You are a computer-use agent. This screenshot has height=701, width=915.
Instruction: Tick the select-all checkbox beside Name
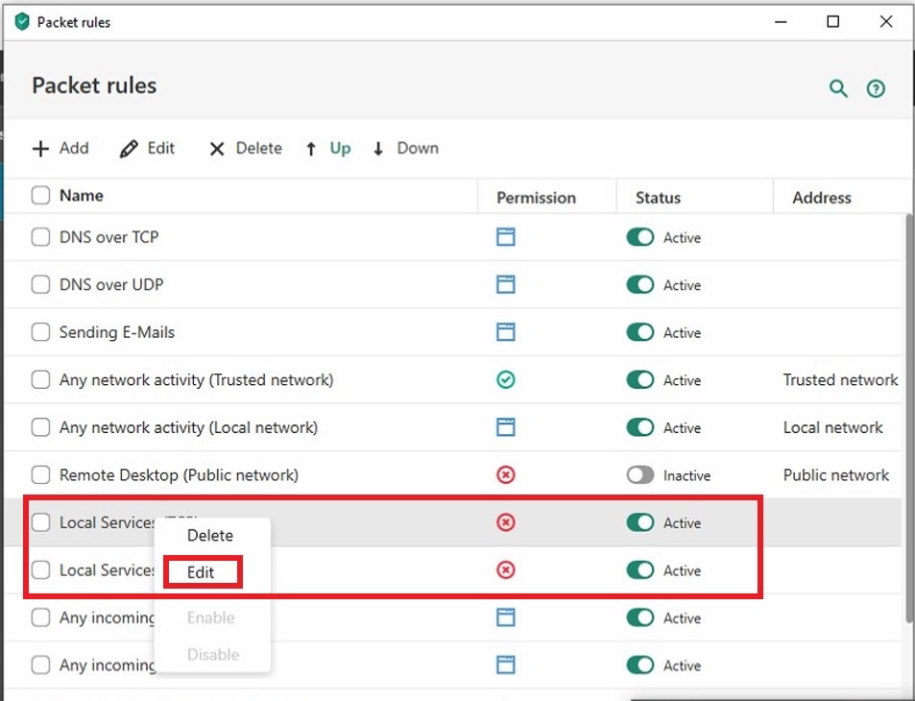coord(40,196)
